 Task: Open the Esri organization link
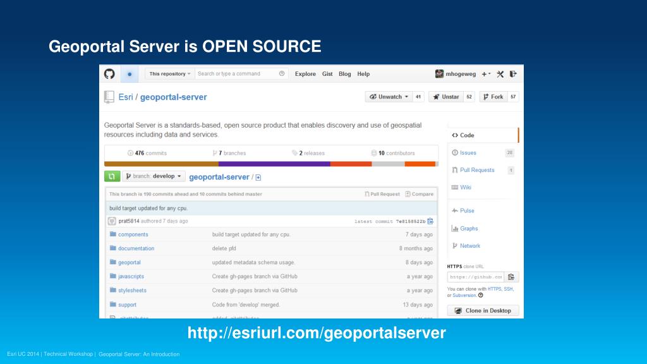(126, 97)
